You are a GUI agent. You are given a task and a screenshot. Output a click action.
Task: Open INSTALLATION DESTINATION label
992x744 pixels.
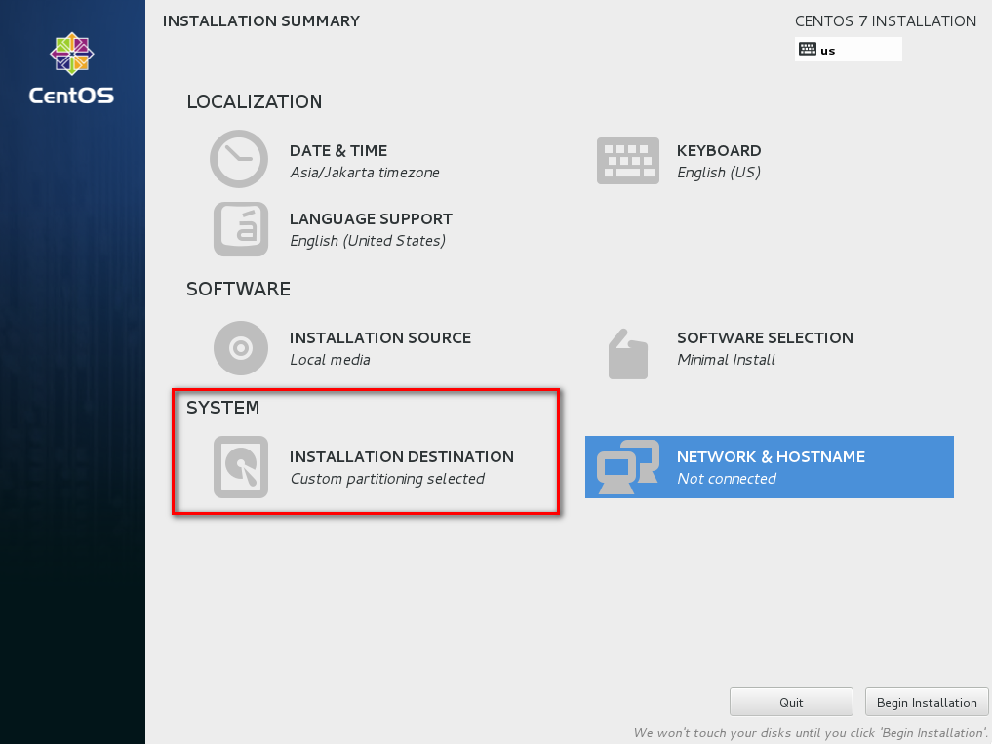[x=402, y=456]
